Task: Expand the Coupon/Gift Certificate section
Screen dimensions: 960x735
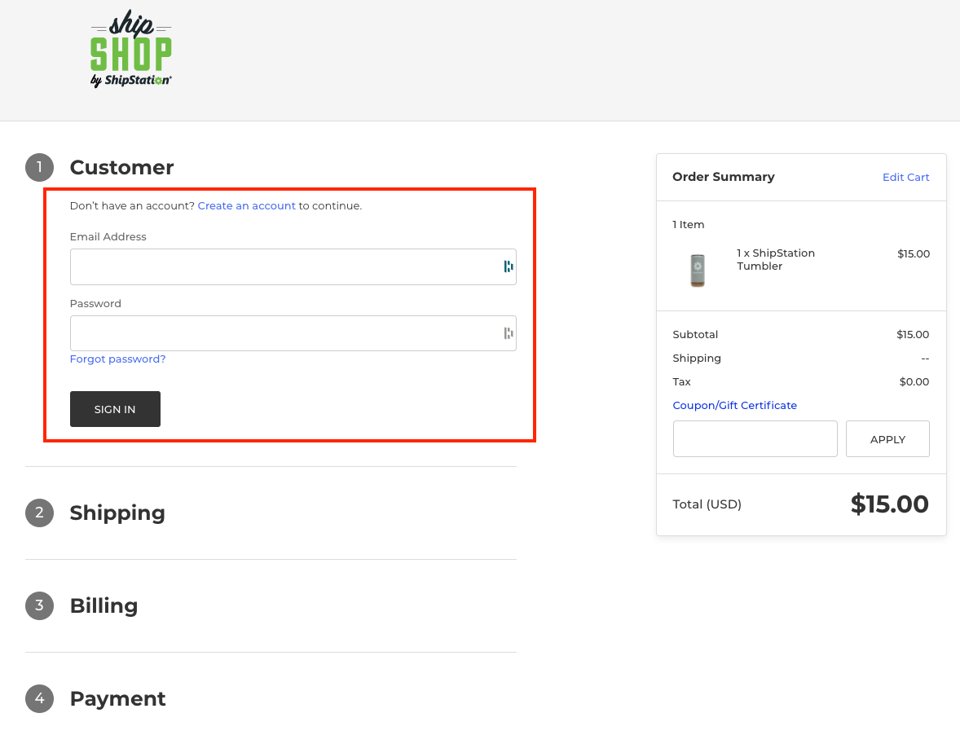Action: [x=734, y=405]
